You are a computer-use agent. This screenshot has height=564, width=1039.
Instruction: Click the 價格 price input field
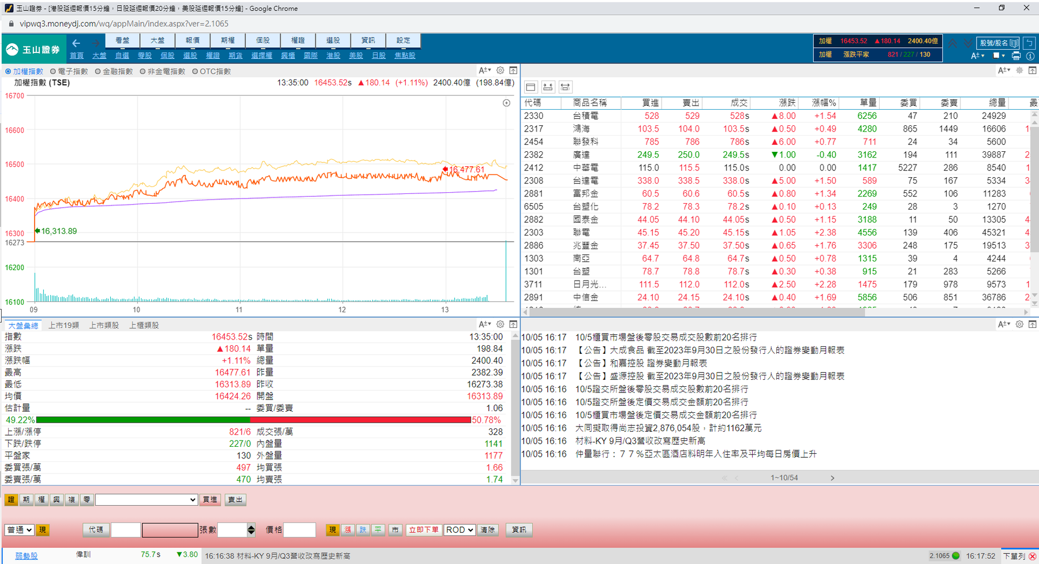coord(299,530)
